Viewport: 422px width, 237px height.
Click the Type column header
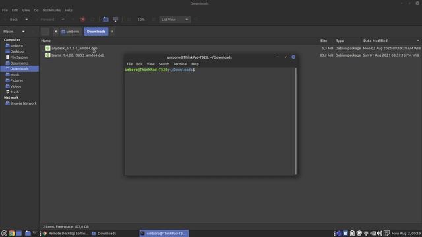(340, 41)
